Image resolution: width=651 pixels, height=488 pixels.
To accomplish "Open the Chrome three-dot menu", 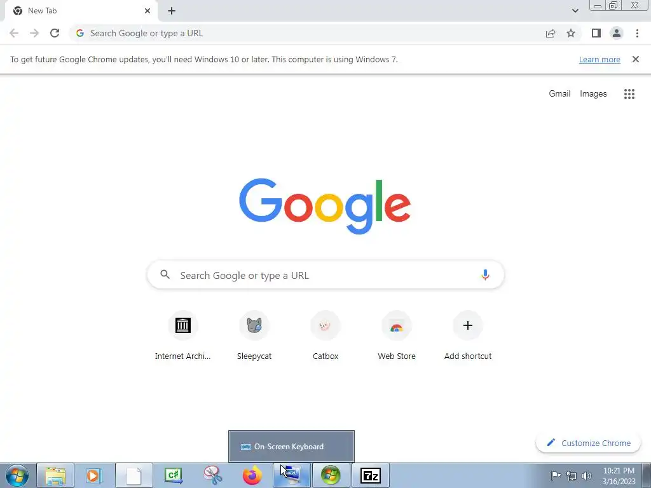I will click(x=637, y=33).
